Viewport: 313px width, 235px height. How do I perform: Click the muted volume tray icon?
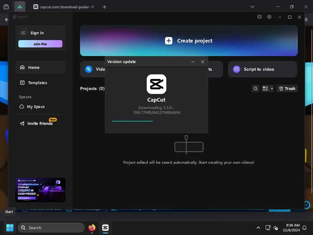tap(276, 228)
